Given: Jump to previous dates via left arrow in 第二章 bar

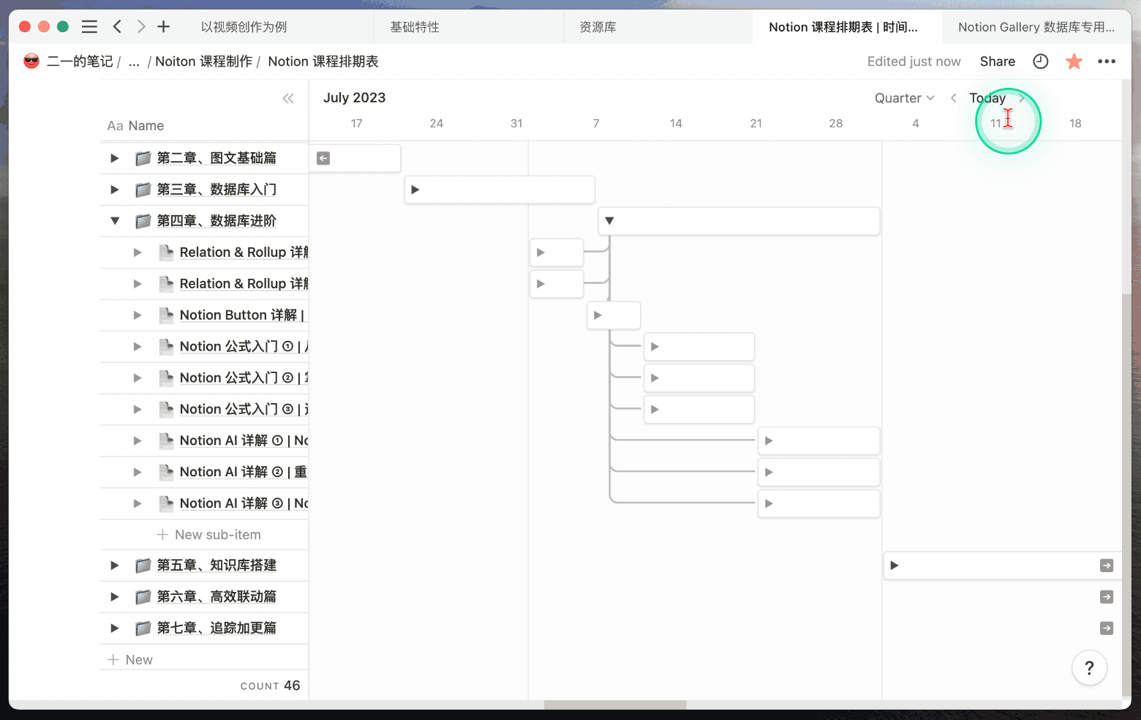Looking at the screenshot, I should pyautogui.click(x=323, y=158).
